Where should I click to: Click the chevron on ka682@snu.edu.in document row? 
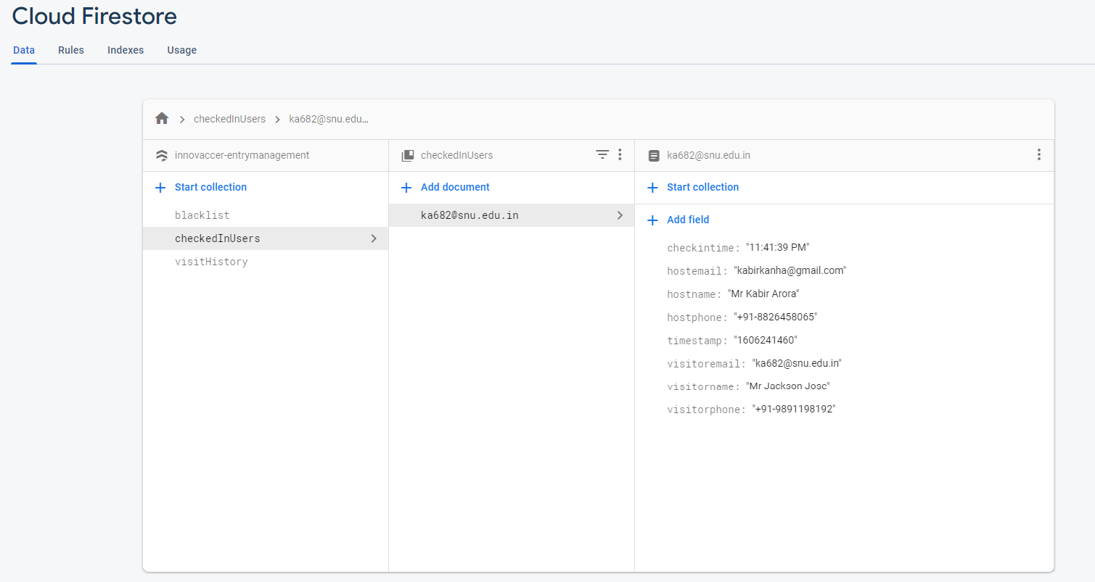[620, 215]
